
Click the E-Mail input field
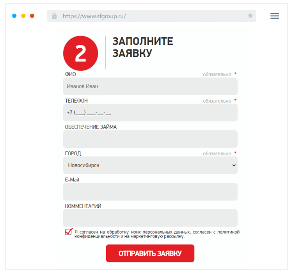(150, 192)
